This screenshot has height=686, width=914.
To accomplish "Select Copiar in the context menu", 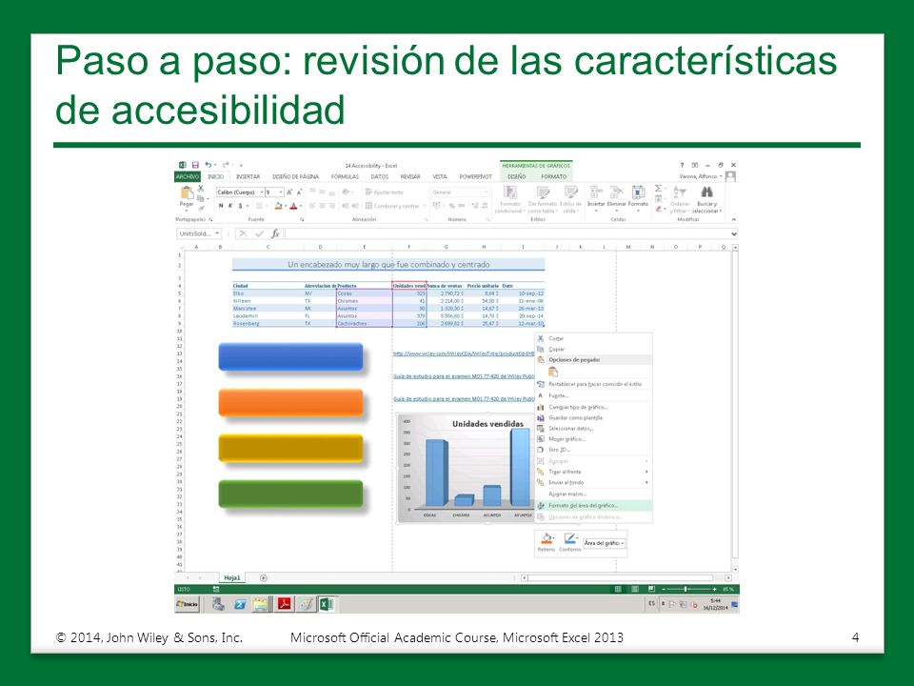I will coord(593,349).
